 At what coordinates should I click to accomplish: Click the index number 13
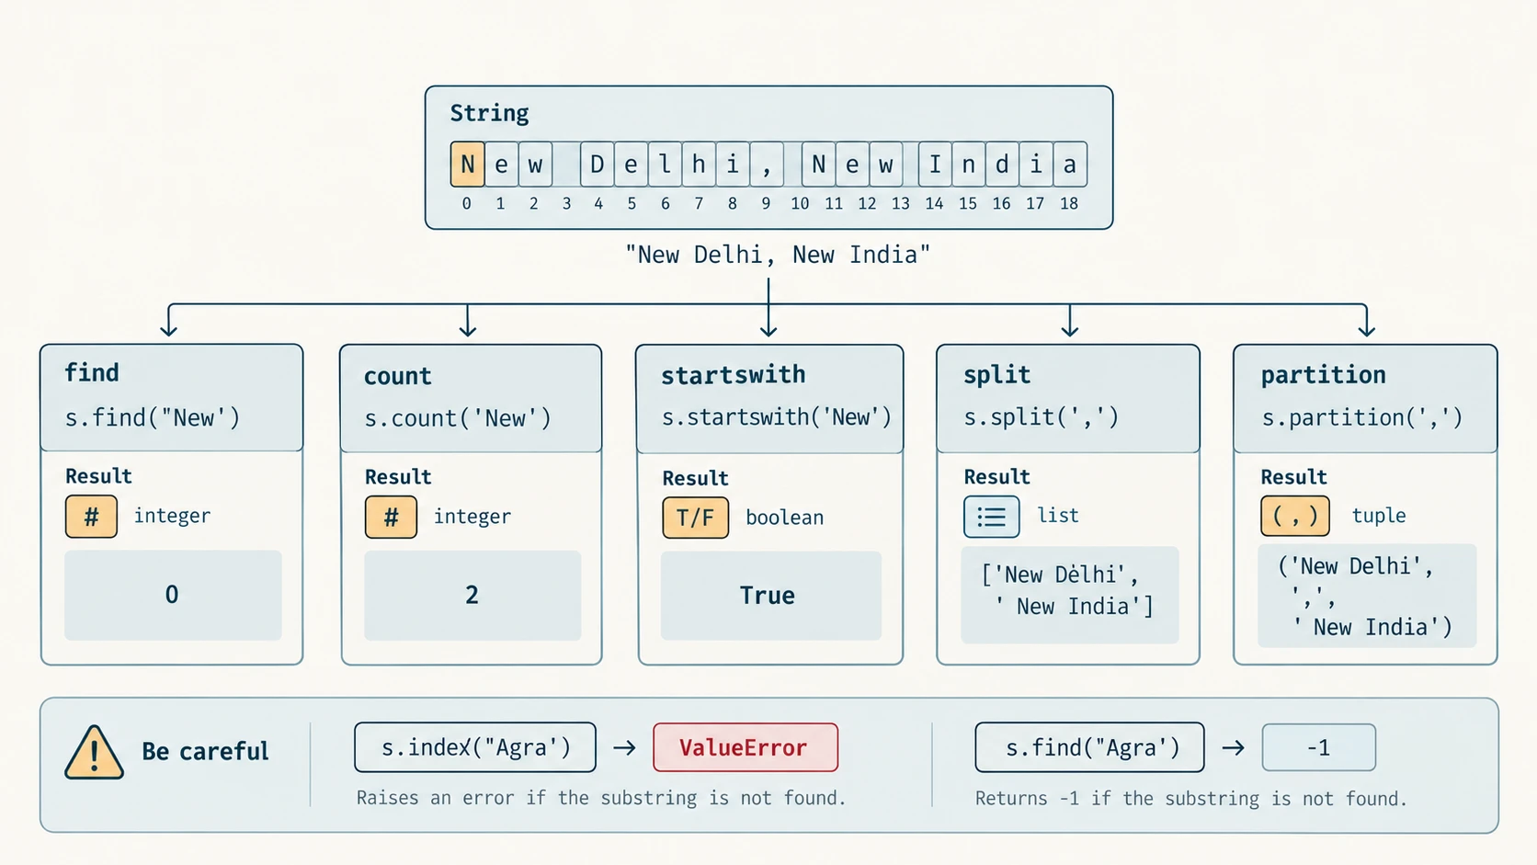(901, 203)
